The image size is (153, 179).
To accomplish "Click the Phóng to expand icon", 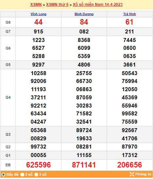I will 132,174.
